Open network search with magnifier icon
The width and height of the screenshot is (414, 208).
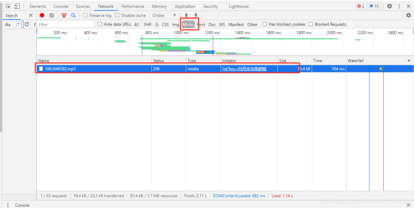click(74, 15)
